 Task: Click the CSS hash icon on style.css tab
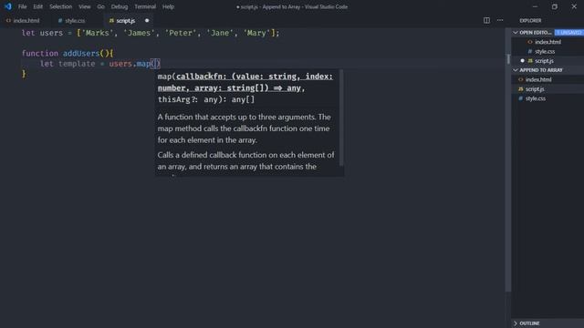(x=60, y=21)
